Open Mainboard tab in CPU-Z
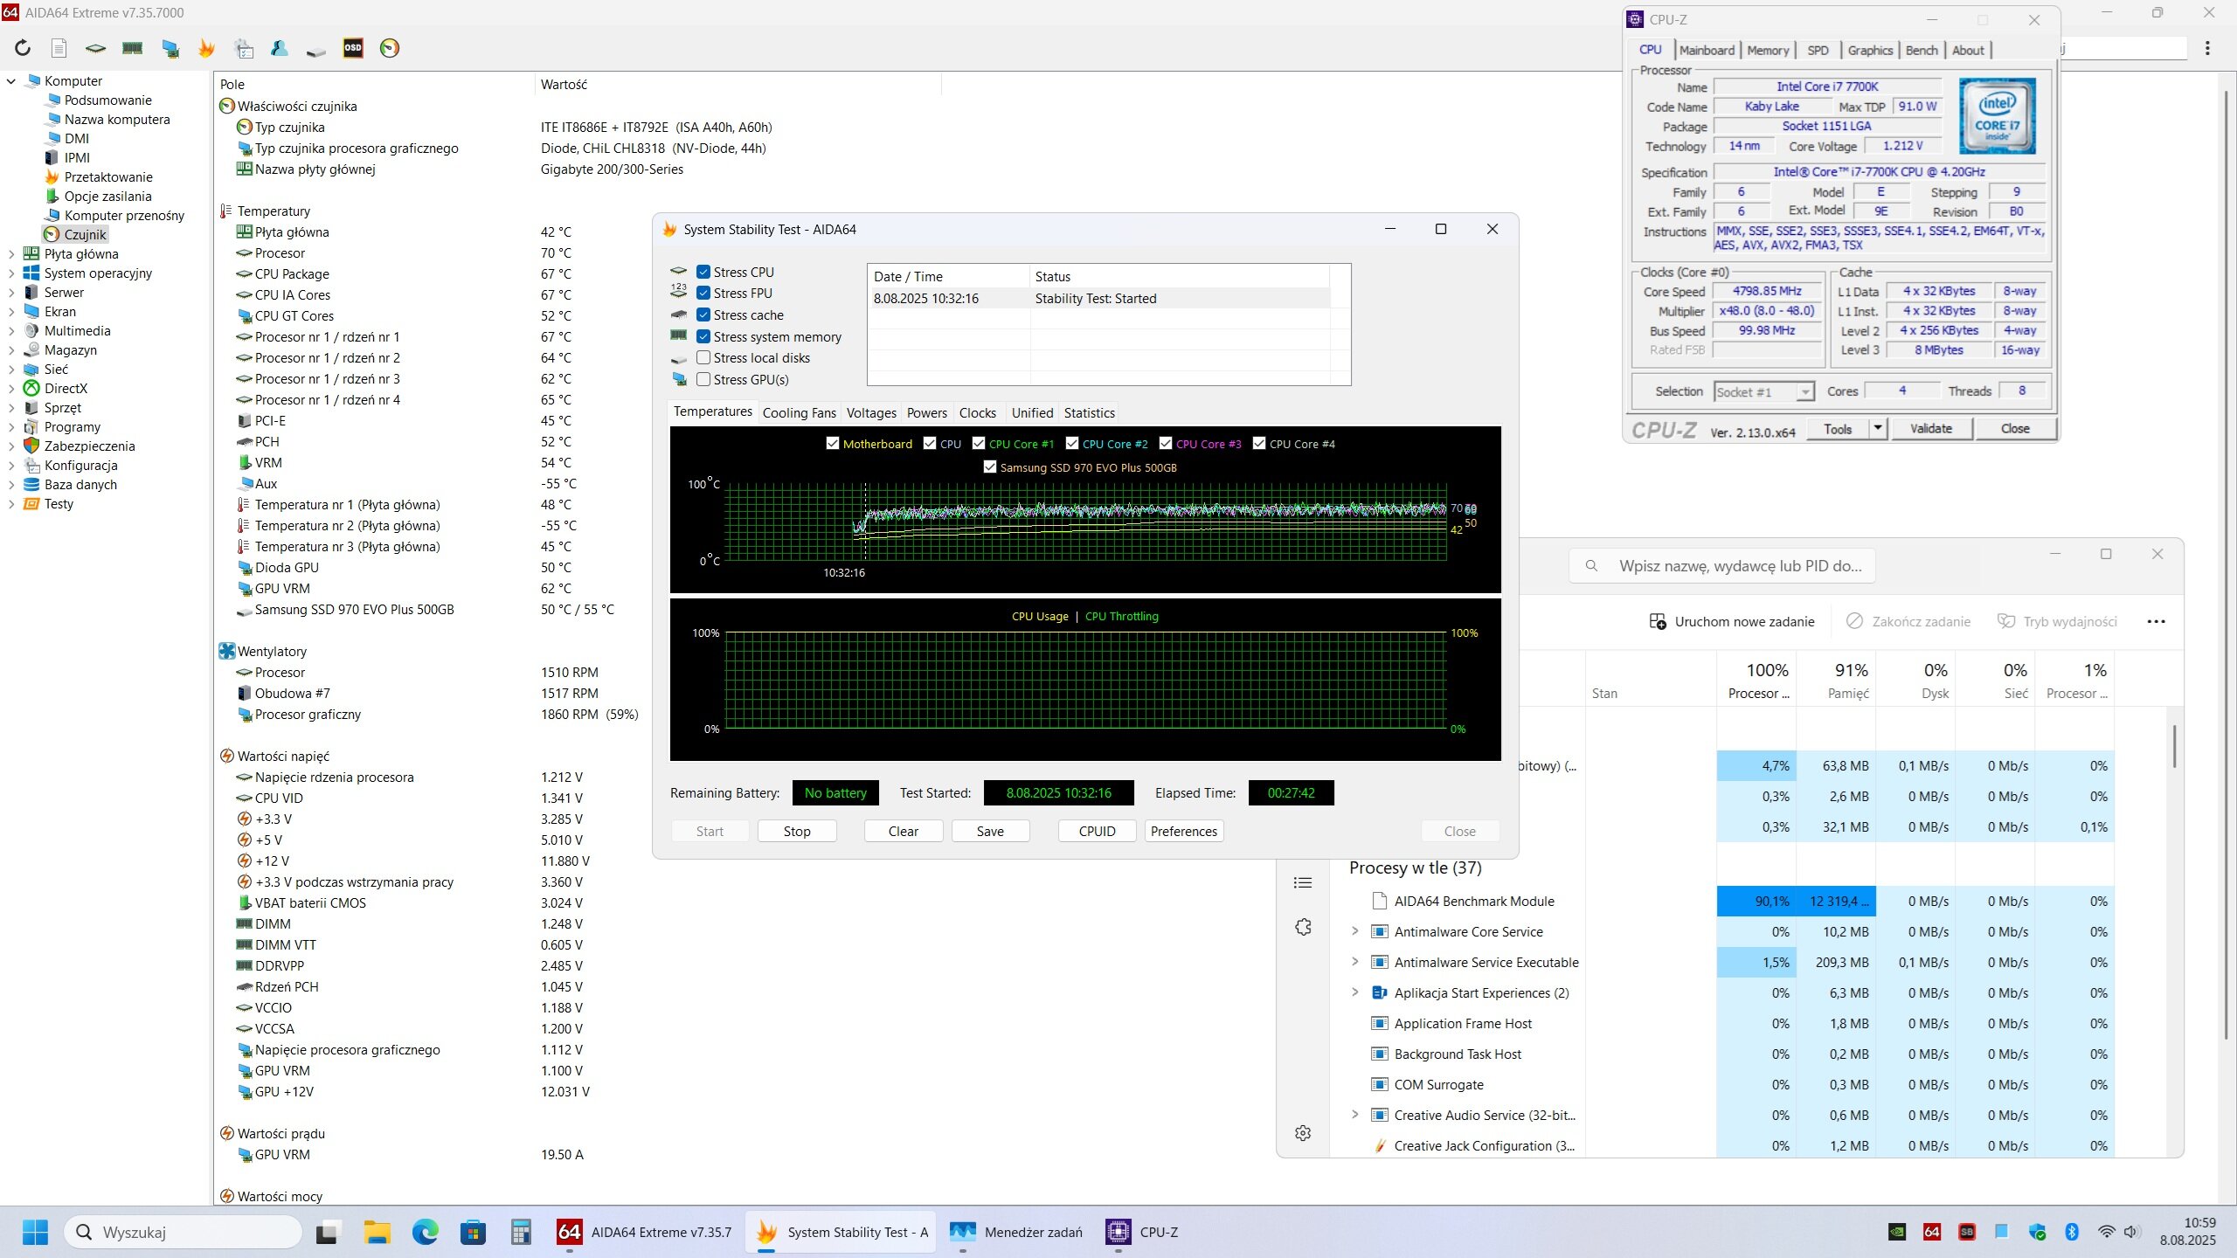The width and height of the screenshot is (2237, 1258). click(x=1707, y=50)
